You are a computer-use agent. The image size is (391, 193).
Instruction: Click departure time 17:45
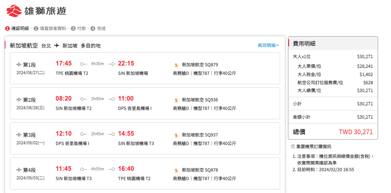(x=63, y=64)
